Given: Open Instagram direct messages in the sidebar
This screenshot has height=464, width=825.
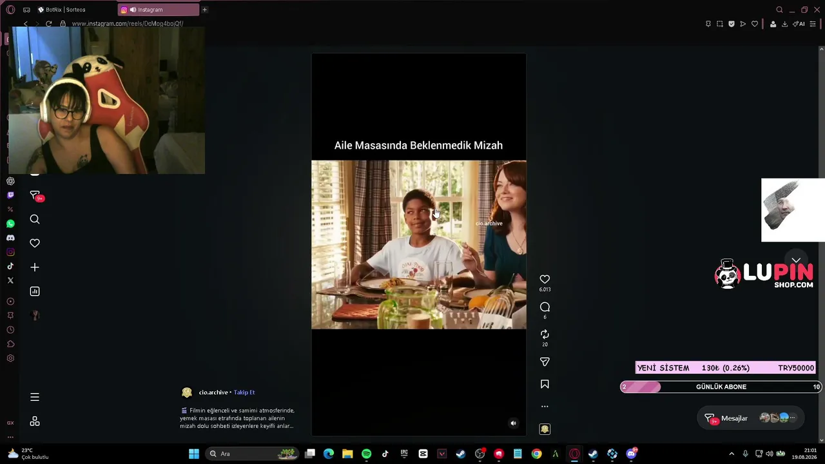Looking at the screenshot, I should [x=35, y=196].
